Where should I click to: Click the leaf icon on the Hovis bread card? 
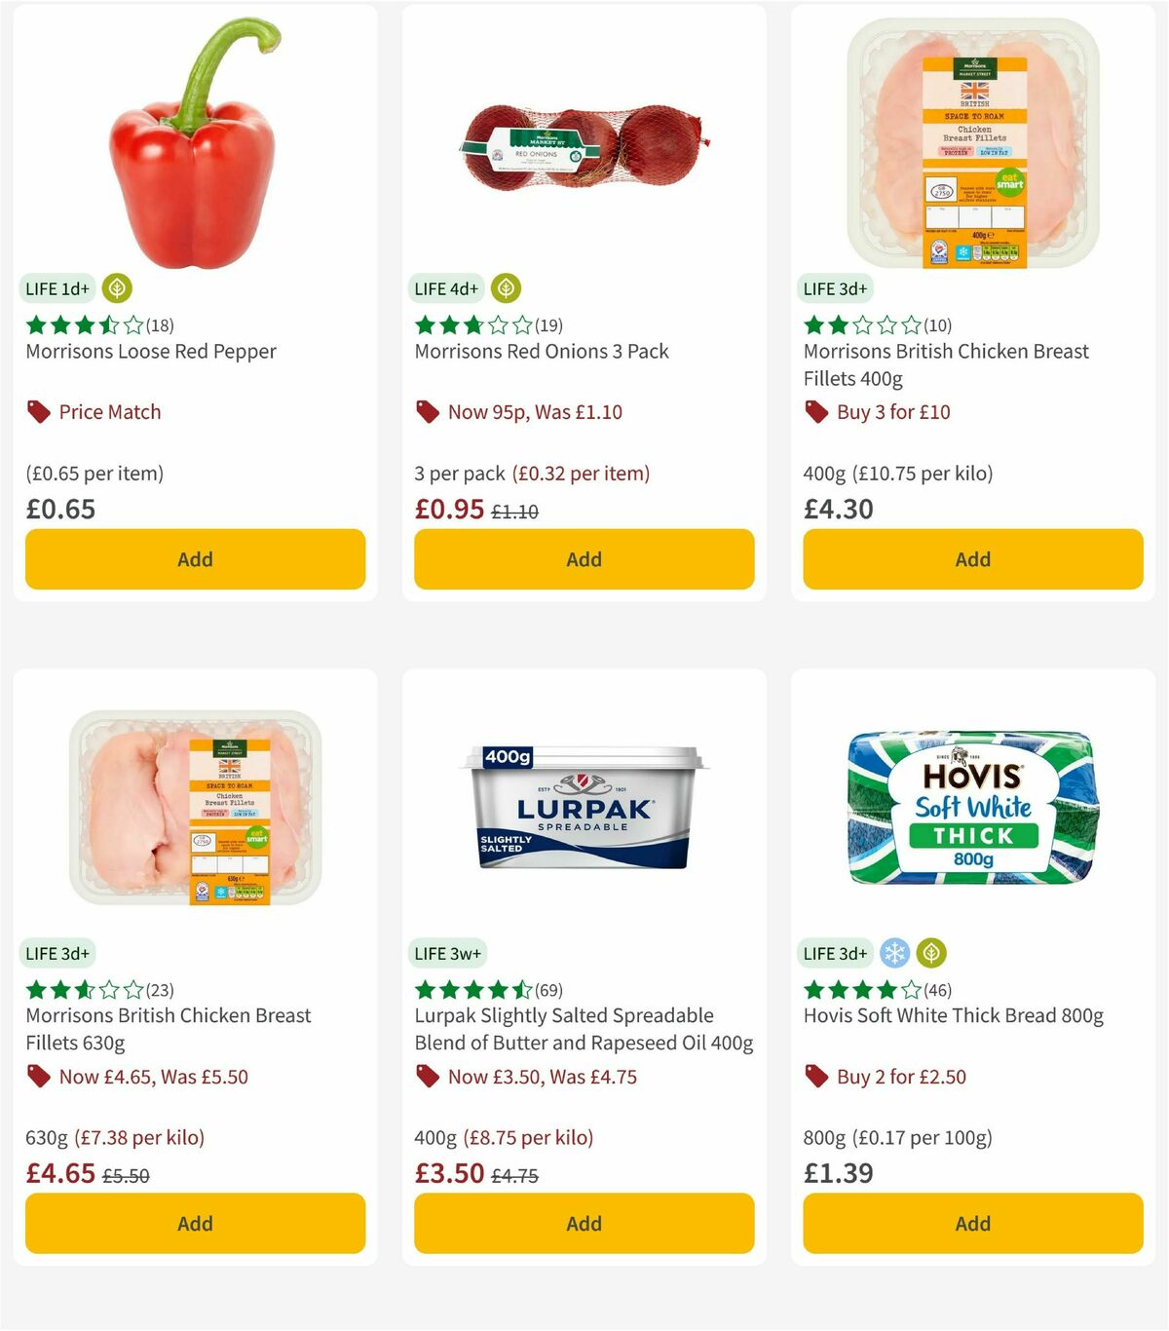(x=932, y=953)
